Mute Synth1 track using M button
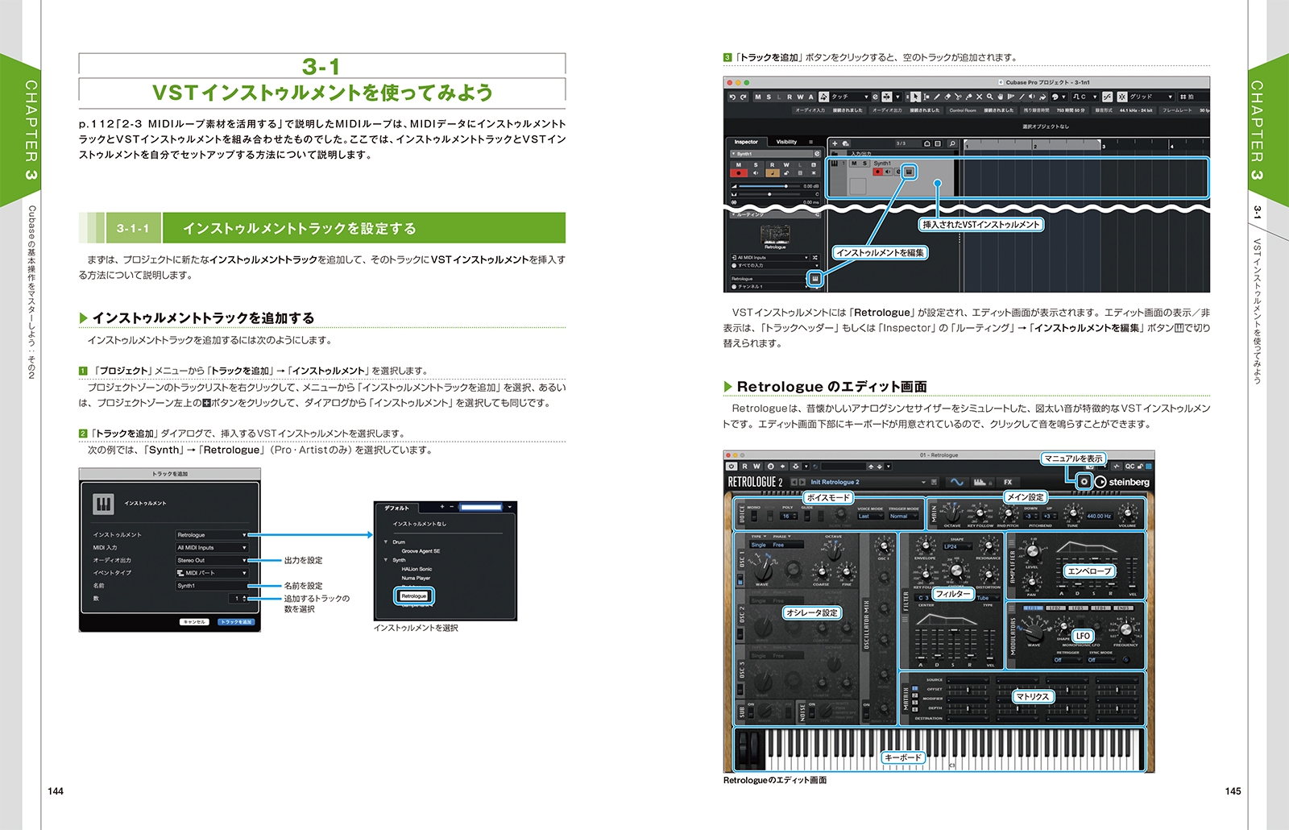 pos(854,164)
